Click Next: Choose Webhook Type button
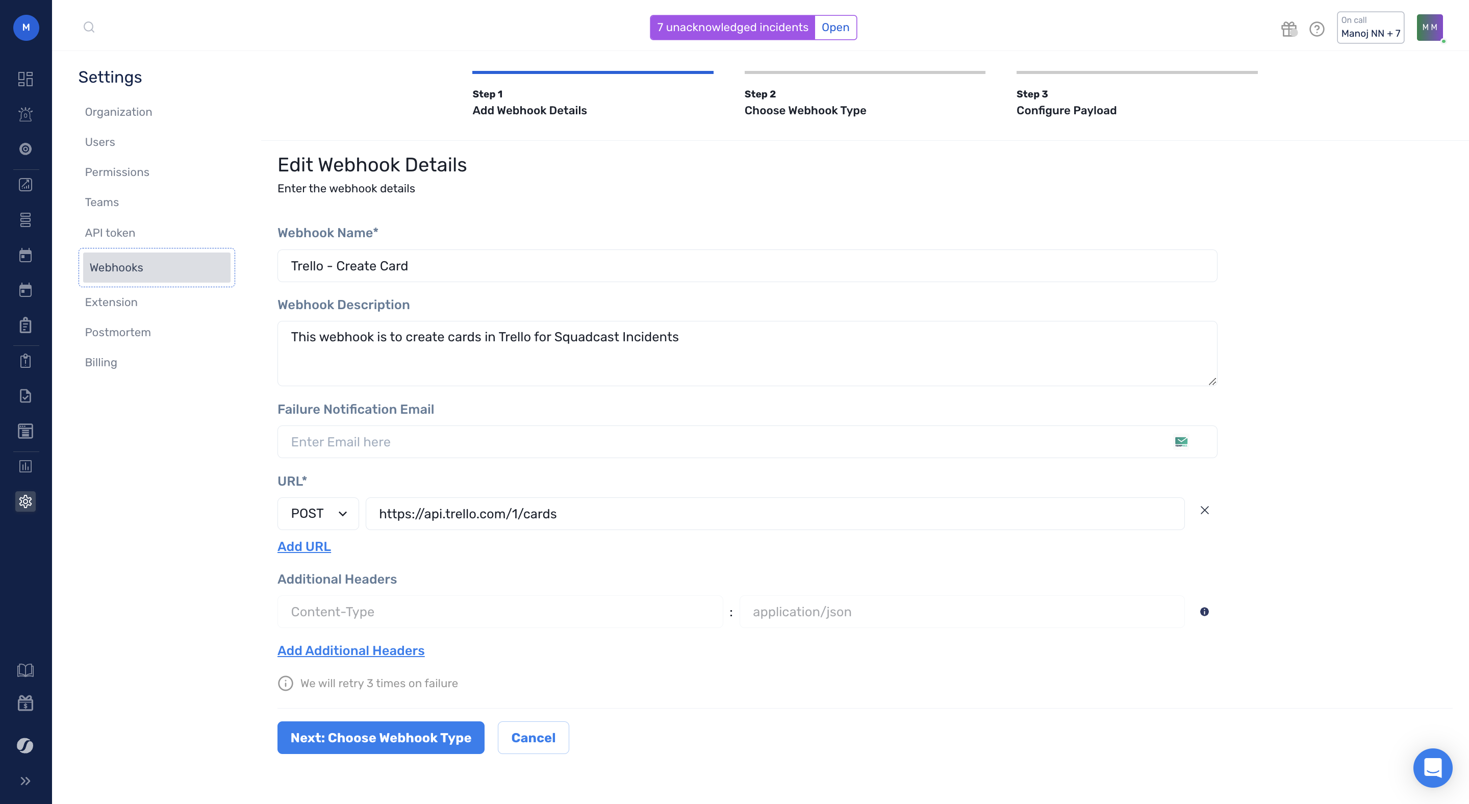Screen dimensions: 1469x804 [x=381, y=737]
